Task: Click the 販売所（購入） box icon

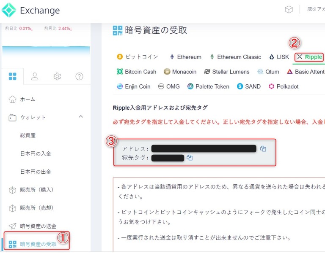Action: (12, 190)
